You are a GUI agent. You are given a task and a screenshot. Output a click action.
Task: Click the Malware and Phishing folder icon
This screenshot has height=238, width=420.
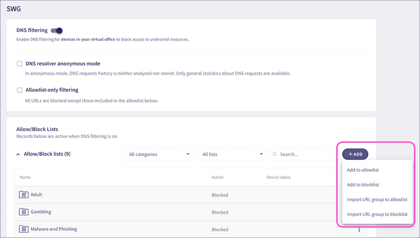click(x=24, y=229)
